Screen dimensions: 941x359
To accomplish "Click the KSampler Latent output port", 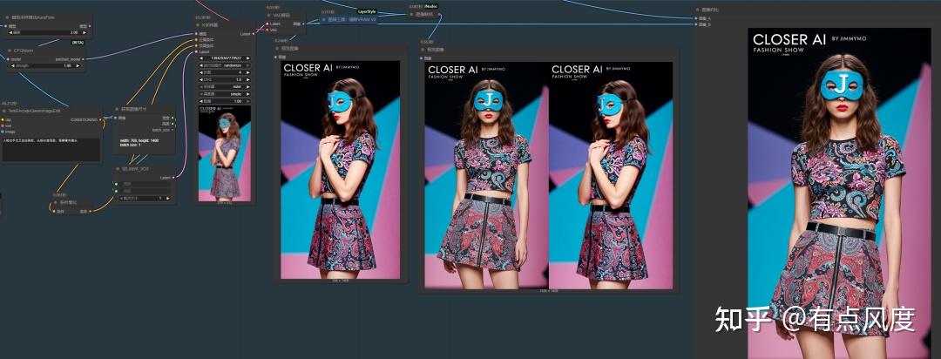I will click(x=254, y=34).
